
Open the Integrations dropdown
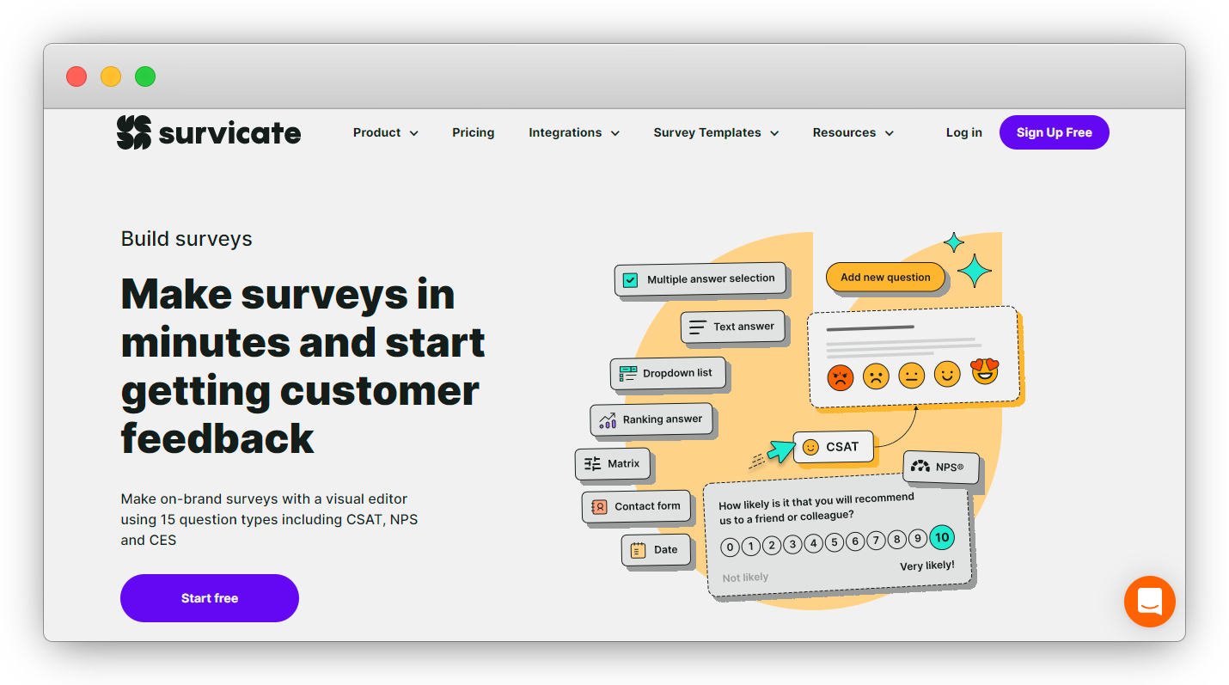(573, 132)
